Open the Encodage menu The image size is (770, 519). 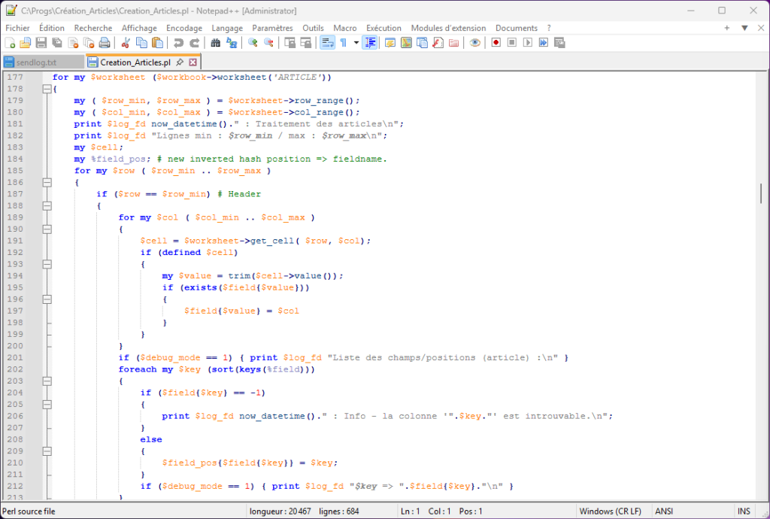(184, 28)
